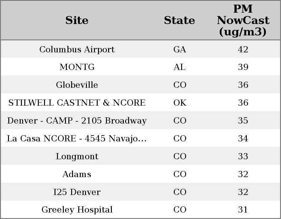Select the PM value 39 cell
This screenshot has width=281, height=219.
(243, 67)
